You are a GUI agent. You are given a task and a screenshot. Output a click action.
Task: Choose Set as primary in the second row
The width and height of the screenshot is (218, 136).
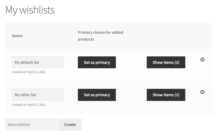[x=97, y=95]
